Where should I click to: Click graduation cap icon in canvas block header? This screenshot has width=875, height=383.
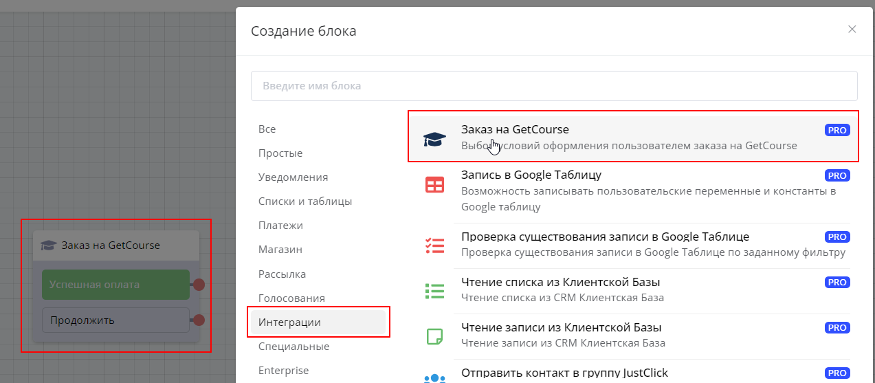[x=48, y=245]
